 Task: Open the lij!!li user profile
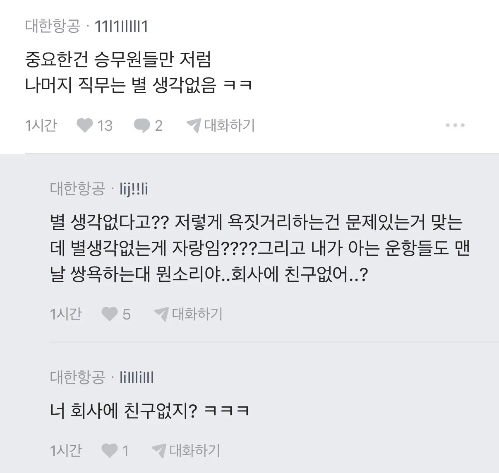click(x=134, y=189)
